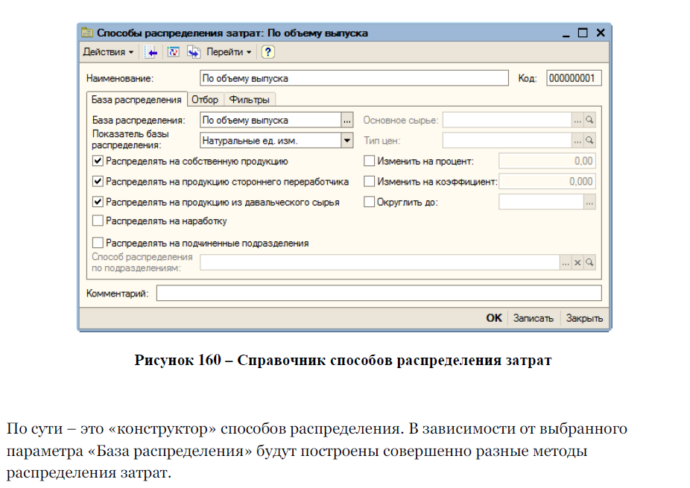This screenshot has width=690, height=488.
Task: Uncheck Распределять на продукцию стороннего переработчика
Action: 98,181
